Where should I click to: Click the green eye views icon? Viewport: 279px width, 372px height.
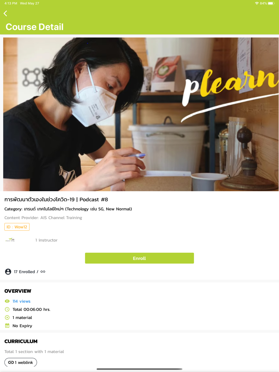point(7,301)
